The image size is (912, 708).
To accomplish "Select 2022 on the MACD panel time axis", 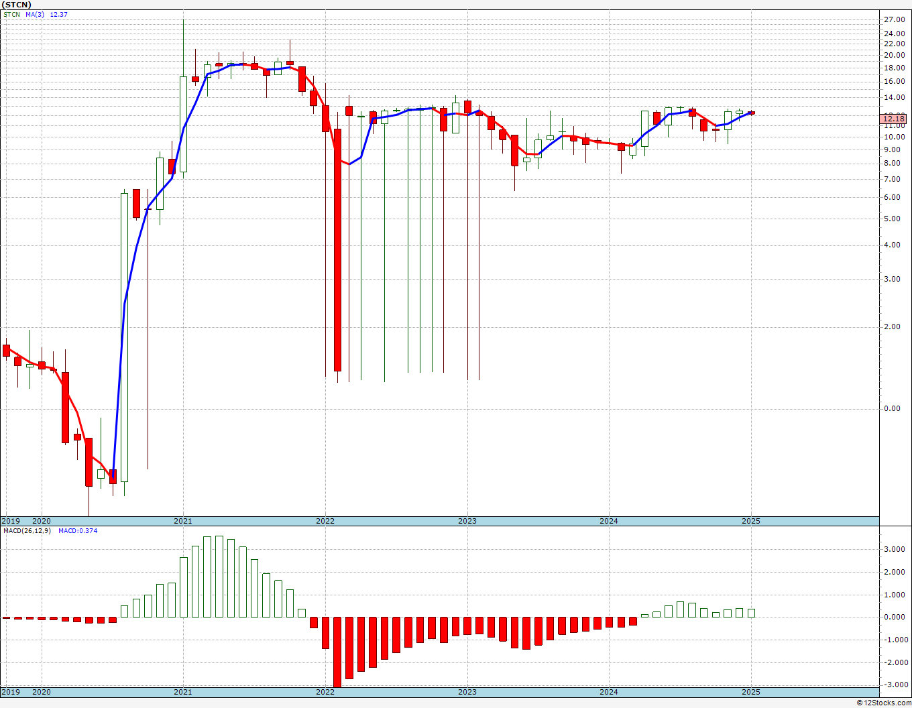I will tap(325, 692).
